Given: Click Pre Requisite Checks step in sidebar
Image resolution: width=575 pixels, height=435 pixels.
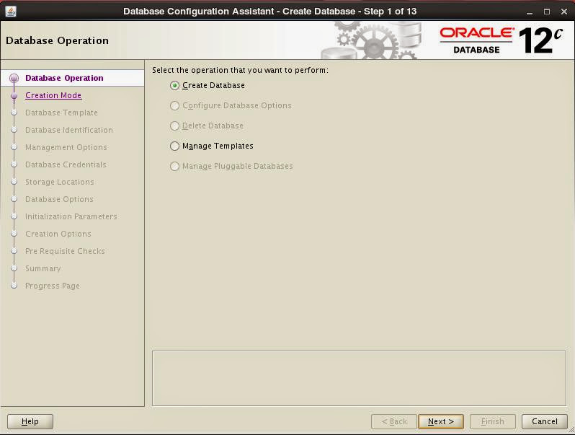Looking at the screenshot, I should pos(65,251).
